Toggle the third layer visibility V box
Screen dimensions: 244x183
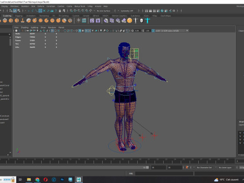click(x=240, y=139)
